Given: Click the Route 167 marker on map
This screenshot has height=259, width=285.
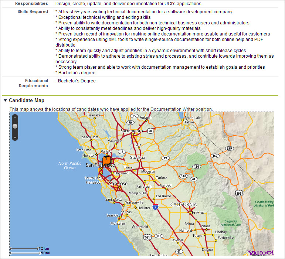Looking at the screenshot, I should [x=215, y=156].
